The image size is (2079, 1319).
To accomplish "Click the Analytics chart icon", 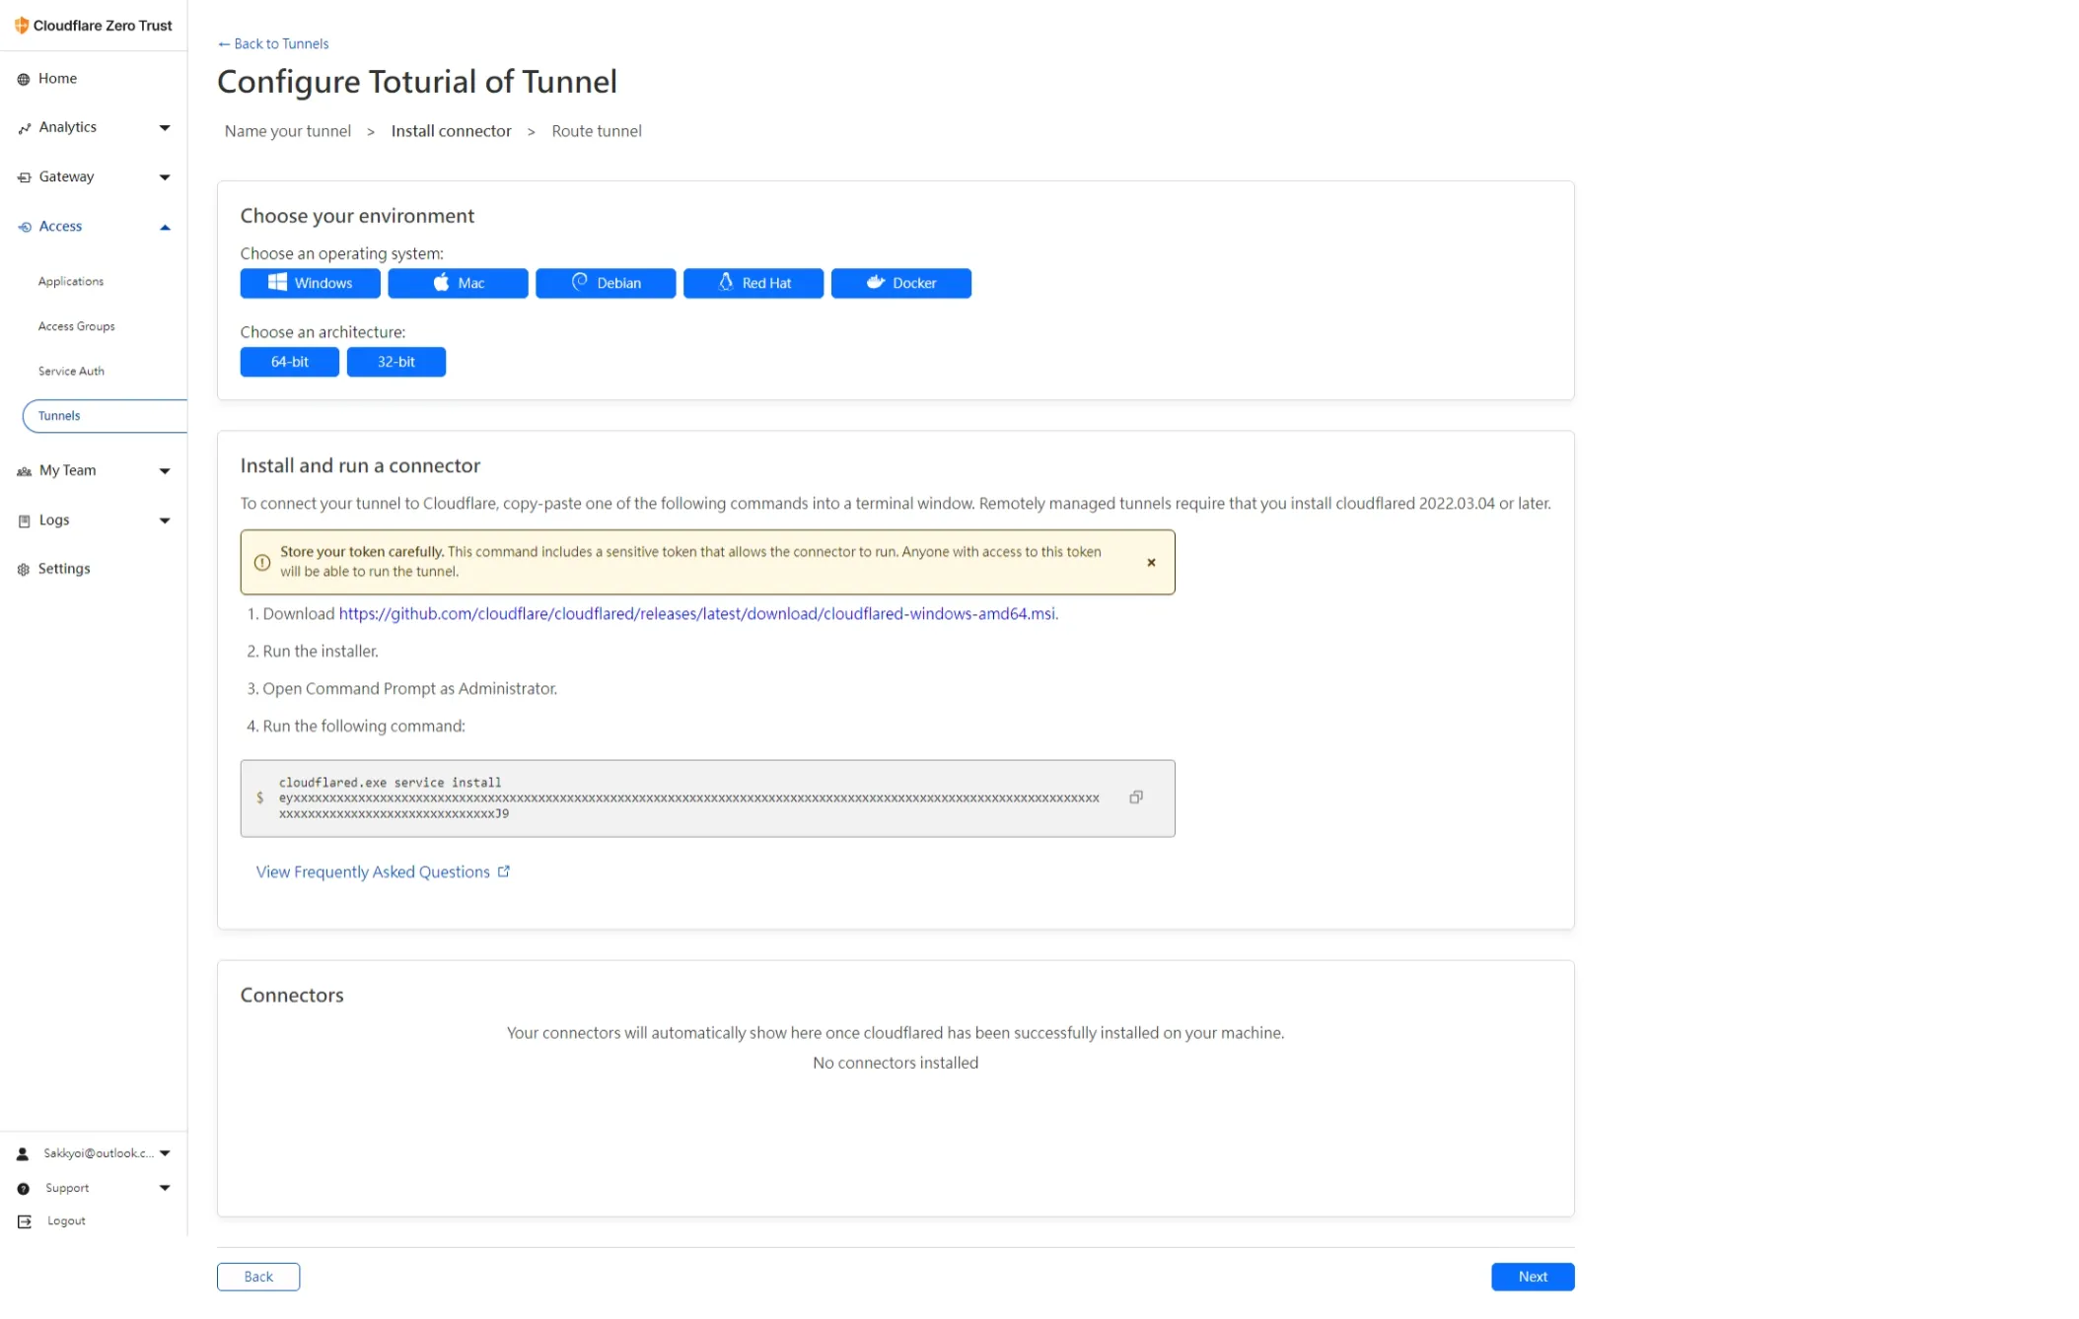I will click(x=25, y=128).
